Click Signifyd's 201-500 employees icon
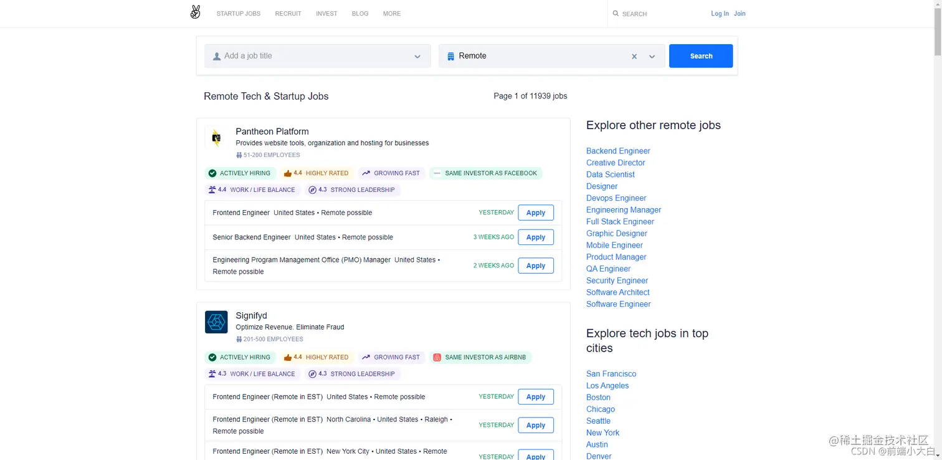 tap(239, 340)
